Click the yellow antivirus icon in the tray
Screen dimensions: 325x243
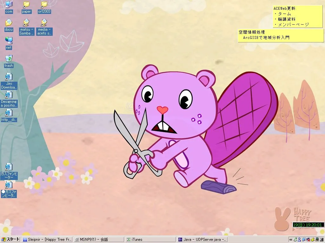312,240
